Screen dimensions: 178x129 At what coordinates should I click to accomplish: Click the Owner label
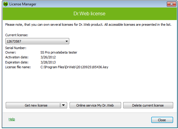point(11,52)
